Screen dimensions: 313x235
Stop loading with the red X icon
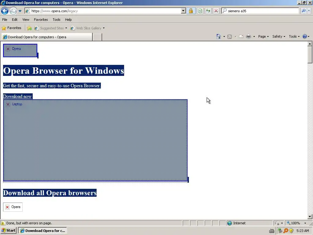[x=216, y=11]
